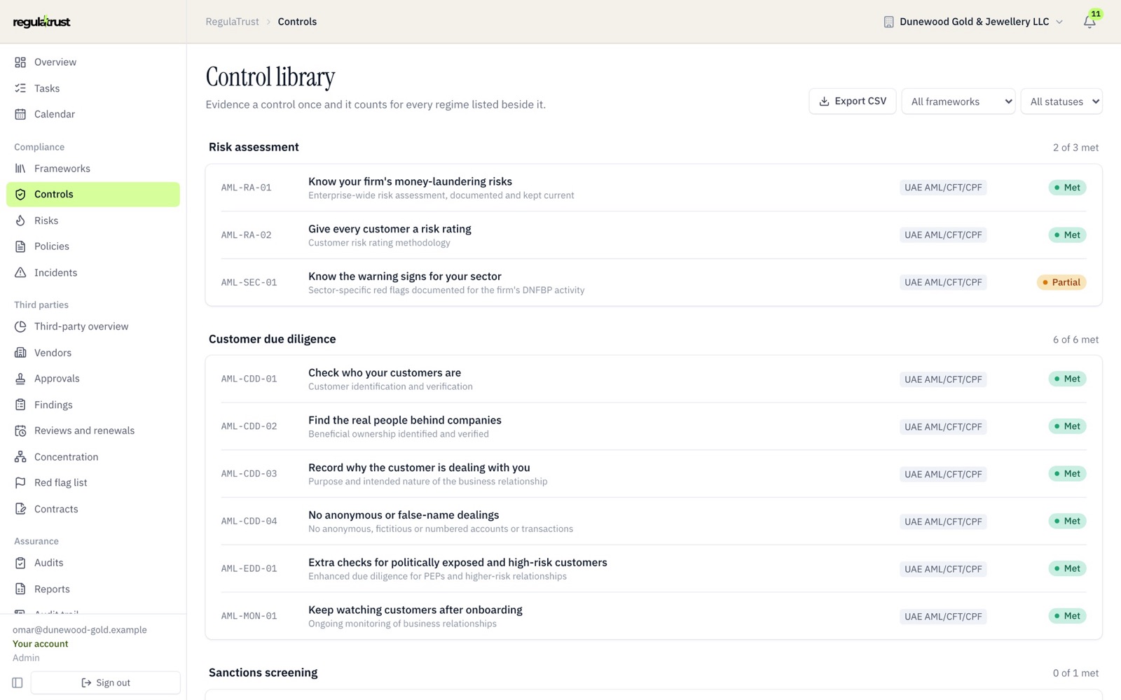1121x700 pixels.
Task: Click control ID AML-EDD-01
Action: coord(249,568)
